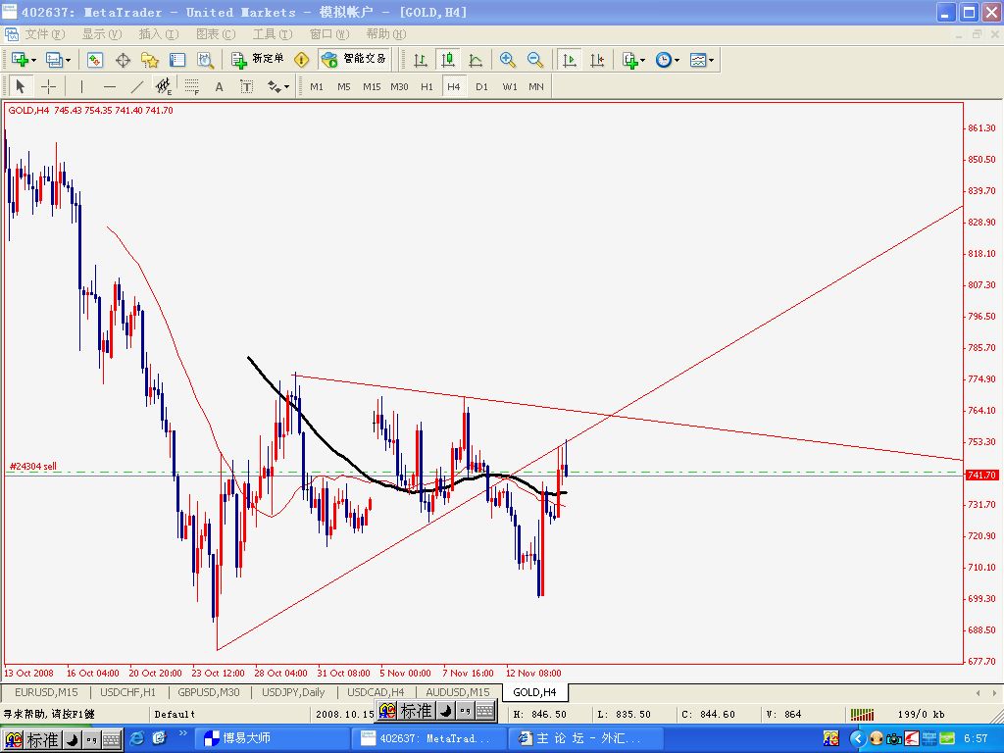Toggle the 智能交易 expert advisors button
1004x753 pixels.
point(354,60)
